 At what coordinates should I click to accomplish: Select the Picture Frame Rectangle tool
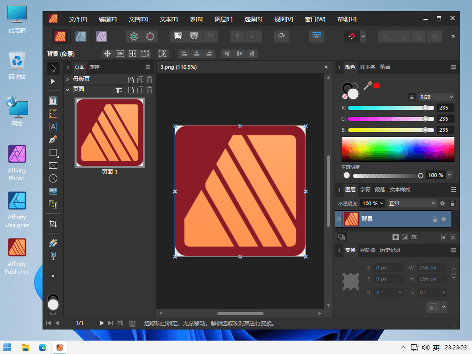point(53,165)
